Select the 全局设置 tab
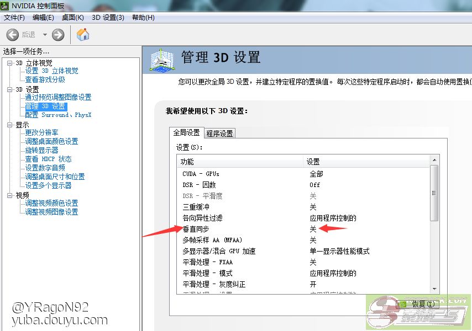The image size is (472, 331). point(186,133)
